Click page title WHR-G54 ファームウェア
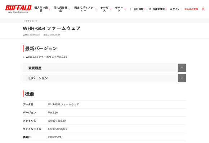The image size is (209, 143). click(x=52, y=28)
